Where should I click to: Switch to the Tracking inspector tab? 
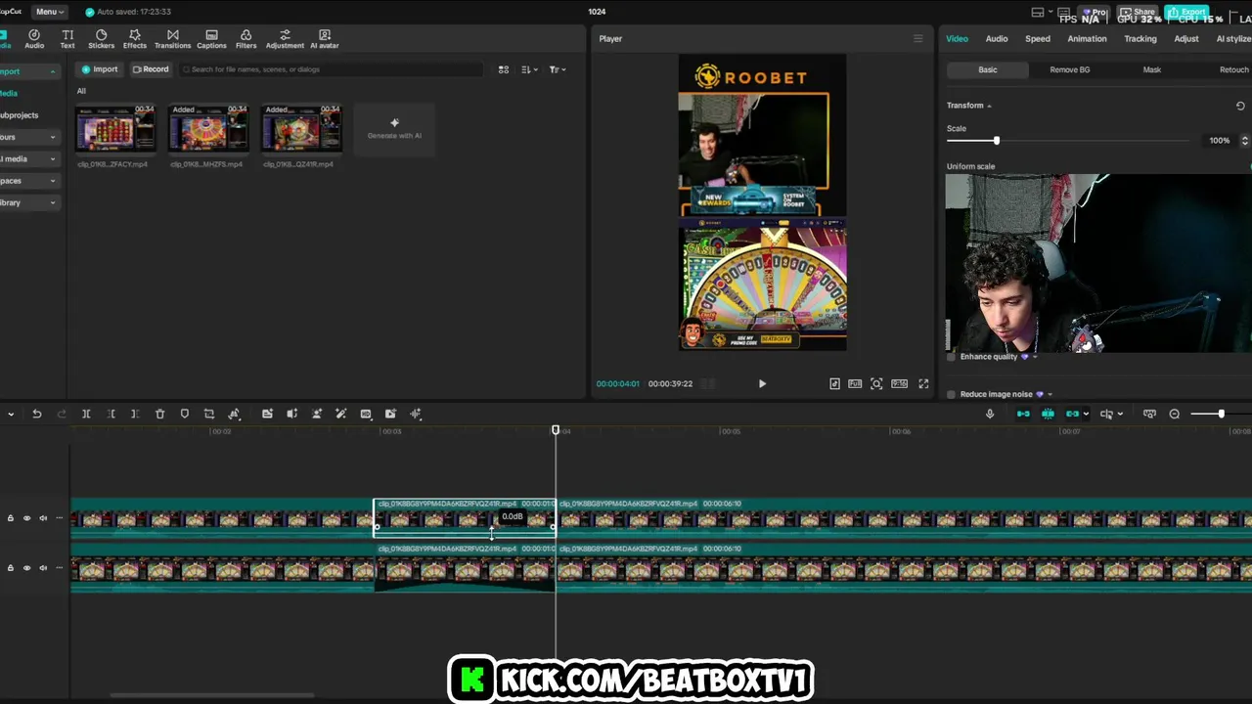point(1140,39)
